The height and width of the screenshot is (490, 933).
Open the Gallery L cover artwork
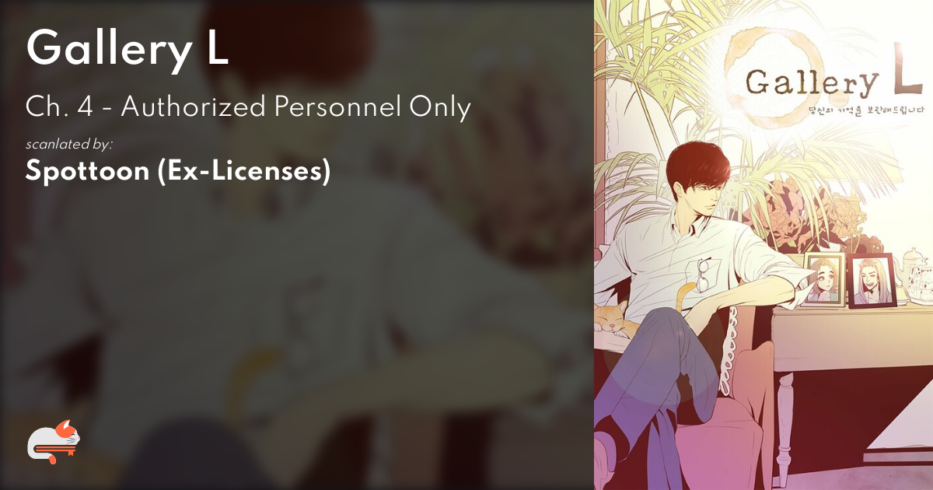tap(764, 245)
